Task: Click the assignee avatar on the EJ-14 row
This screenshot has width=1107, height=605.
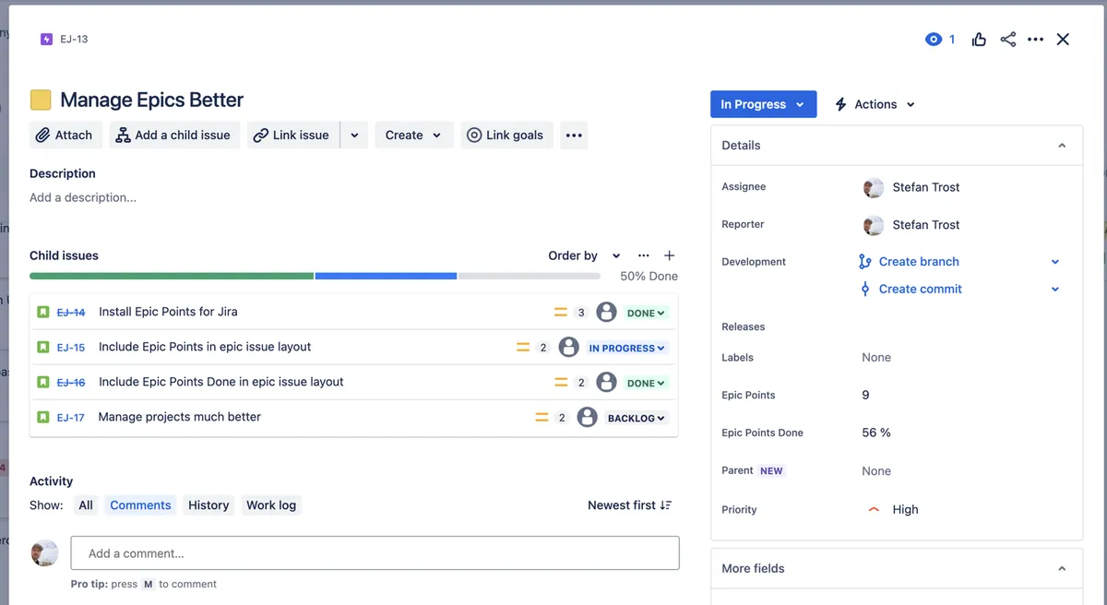Action: (x=606, y=312)
